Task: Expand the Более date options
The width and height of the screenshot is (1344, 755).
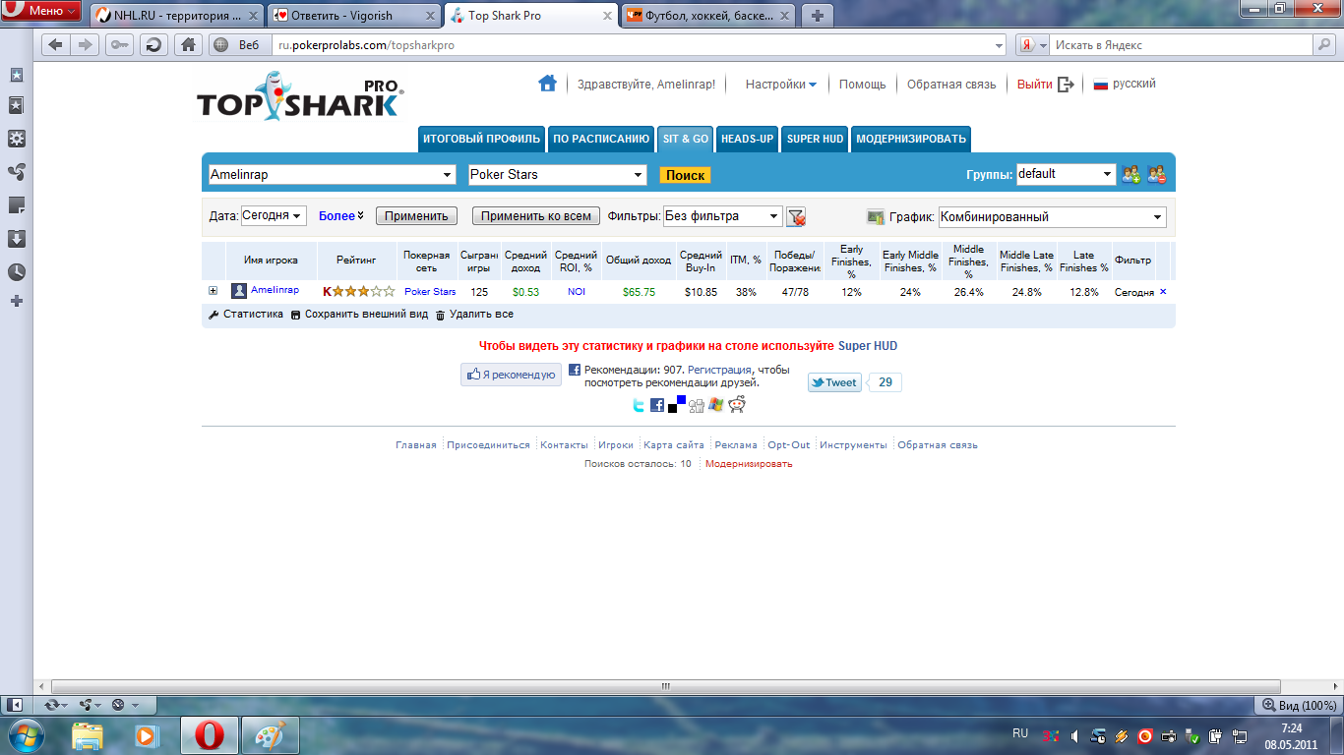Action: click(341, 216)
